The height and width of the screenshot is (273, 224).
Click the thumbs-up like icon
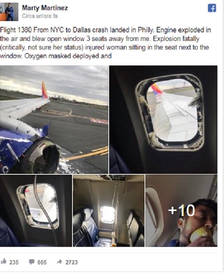(4, 261)
